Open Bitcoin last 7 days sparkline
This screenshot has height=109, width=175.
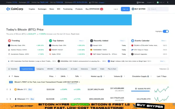coord(162,90)
